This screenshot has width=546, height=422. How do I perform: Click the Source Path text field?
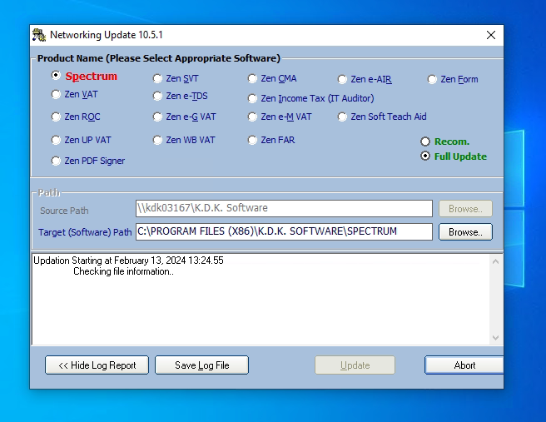pyautogui.click(x=284, y=208)
